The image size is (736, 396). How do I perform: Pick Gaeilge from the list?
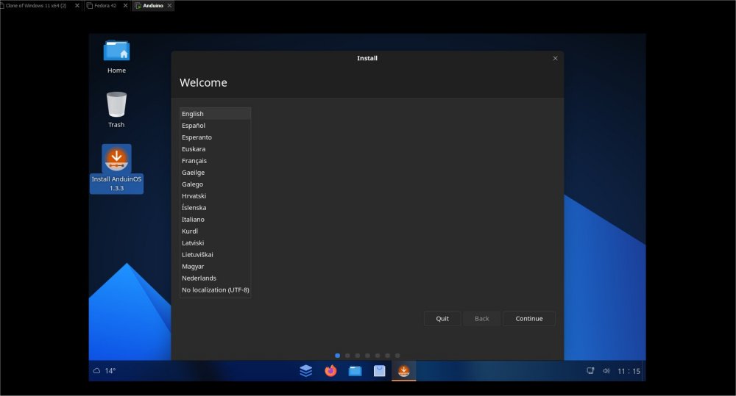[x=215, y=173]
